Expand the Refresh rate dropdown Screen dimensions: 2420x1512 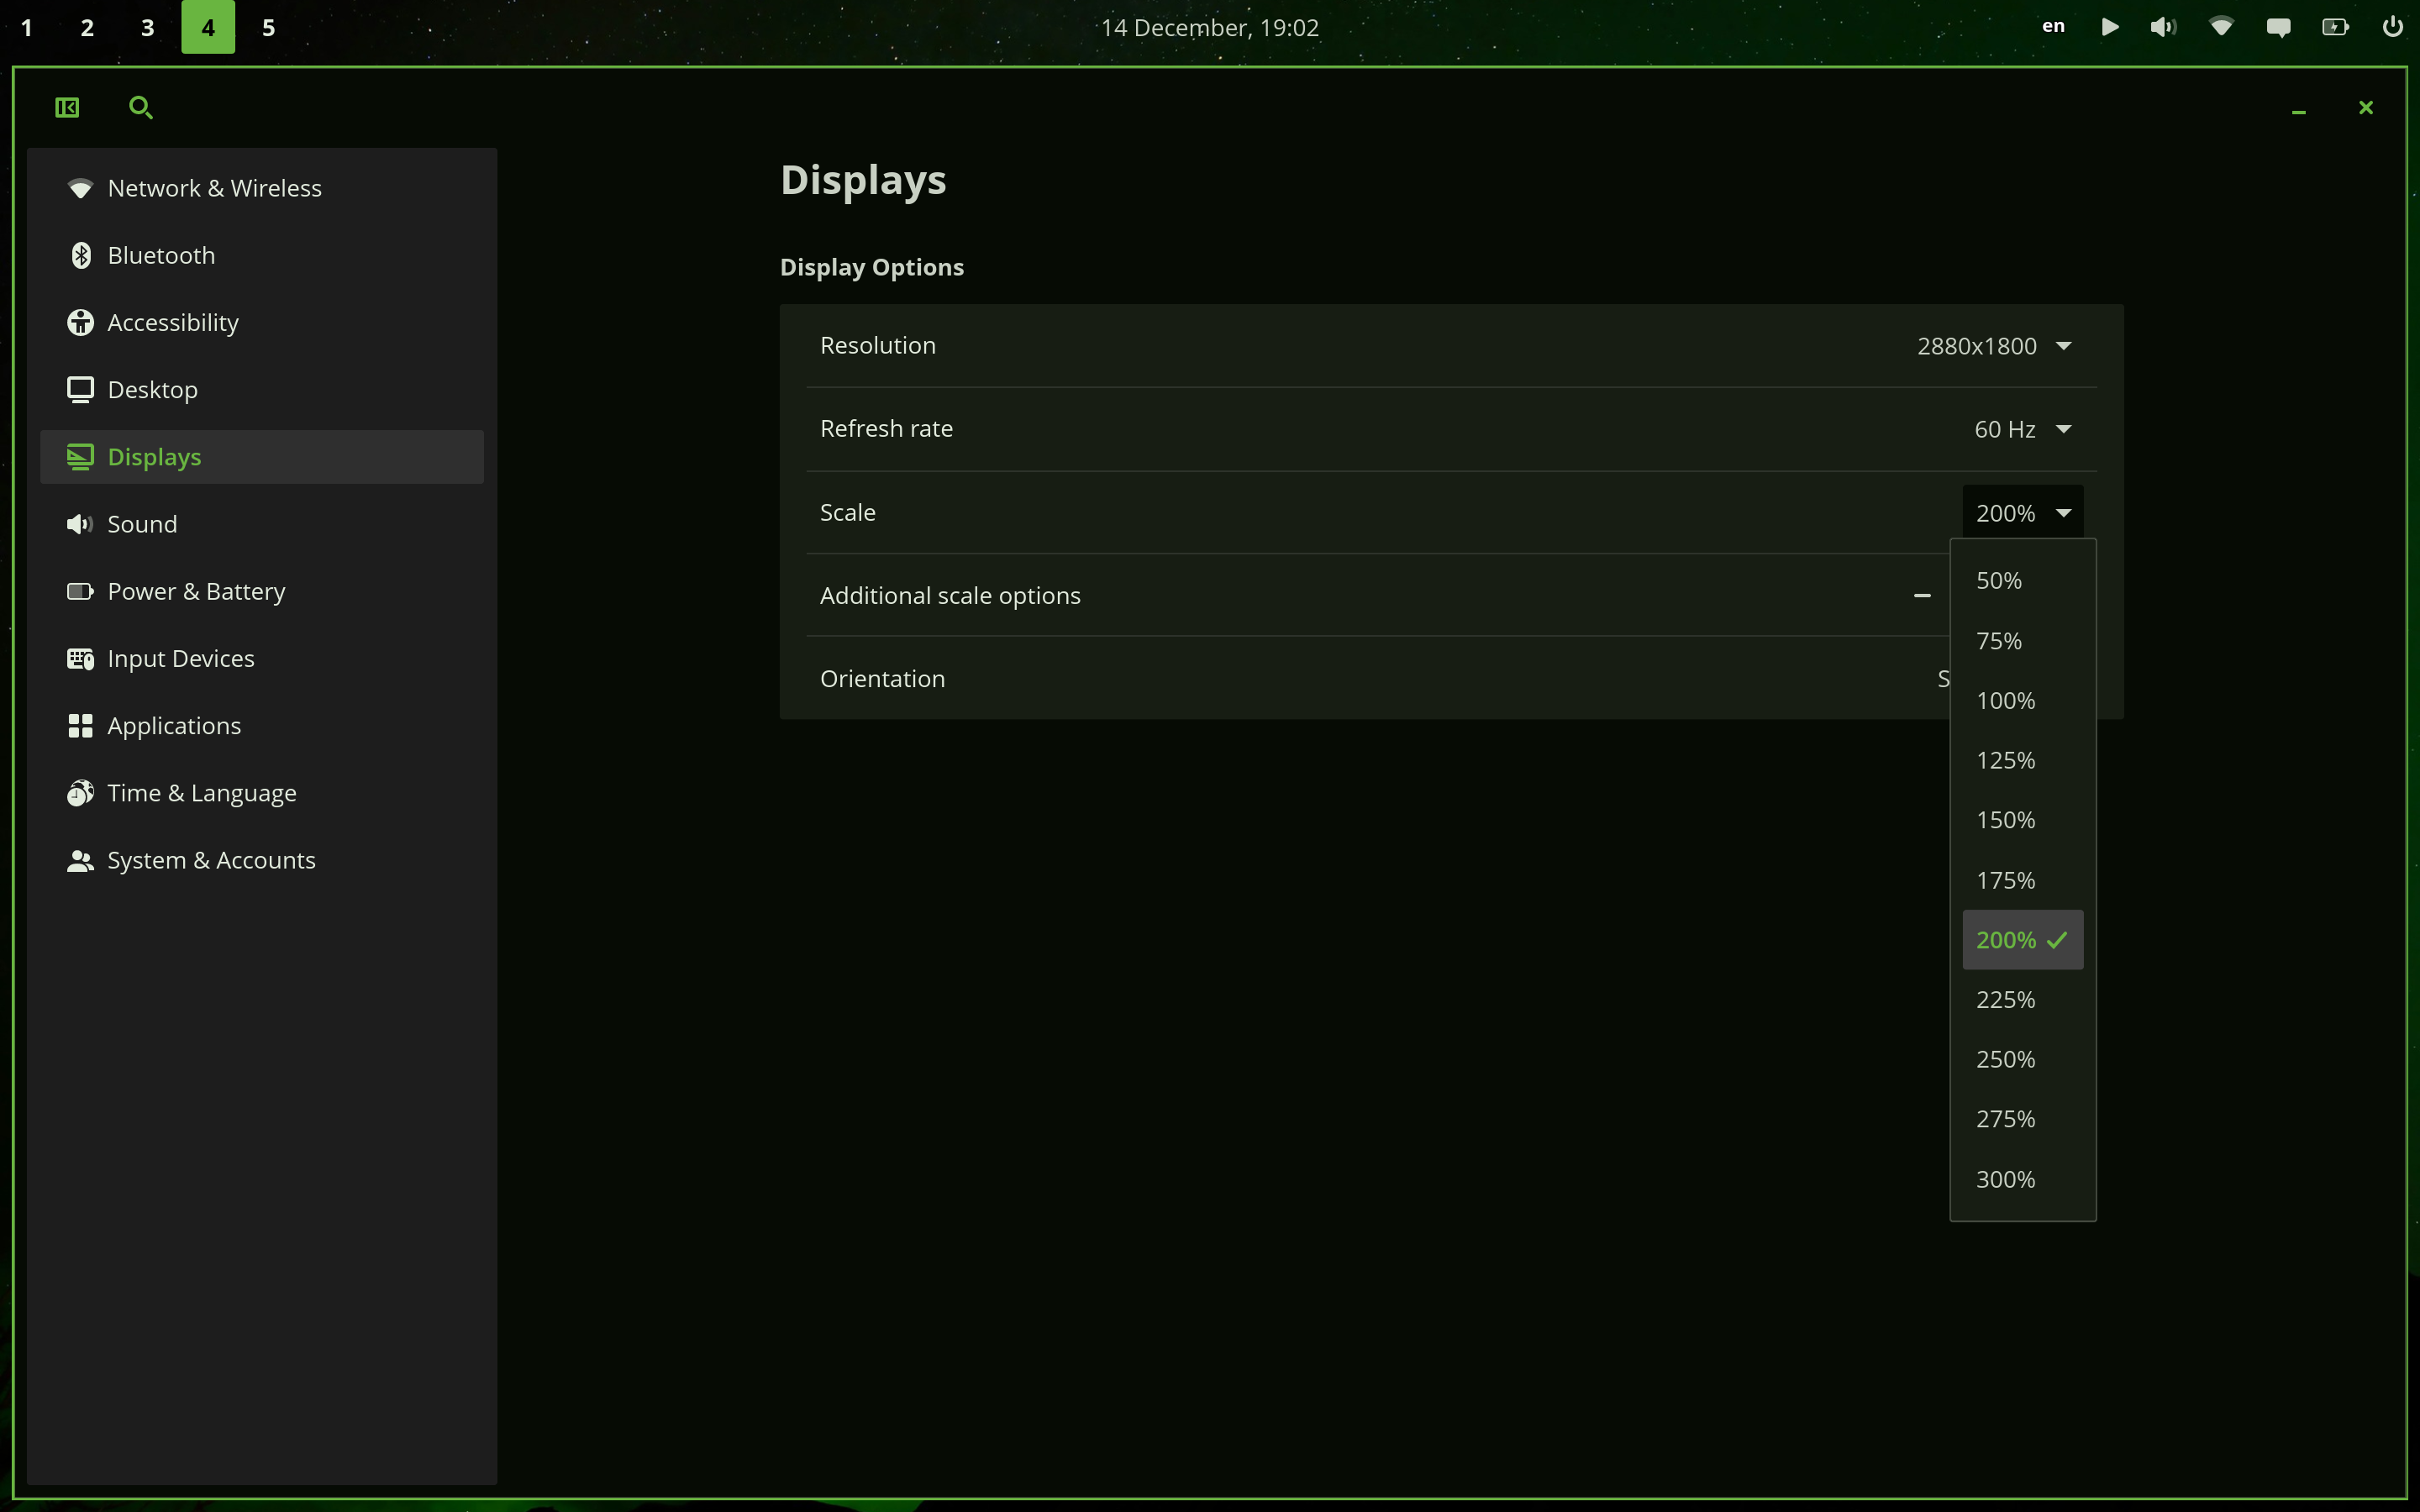[2022, 429]
